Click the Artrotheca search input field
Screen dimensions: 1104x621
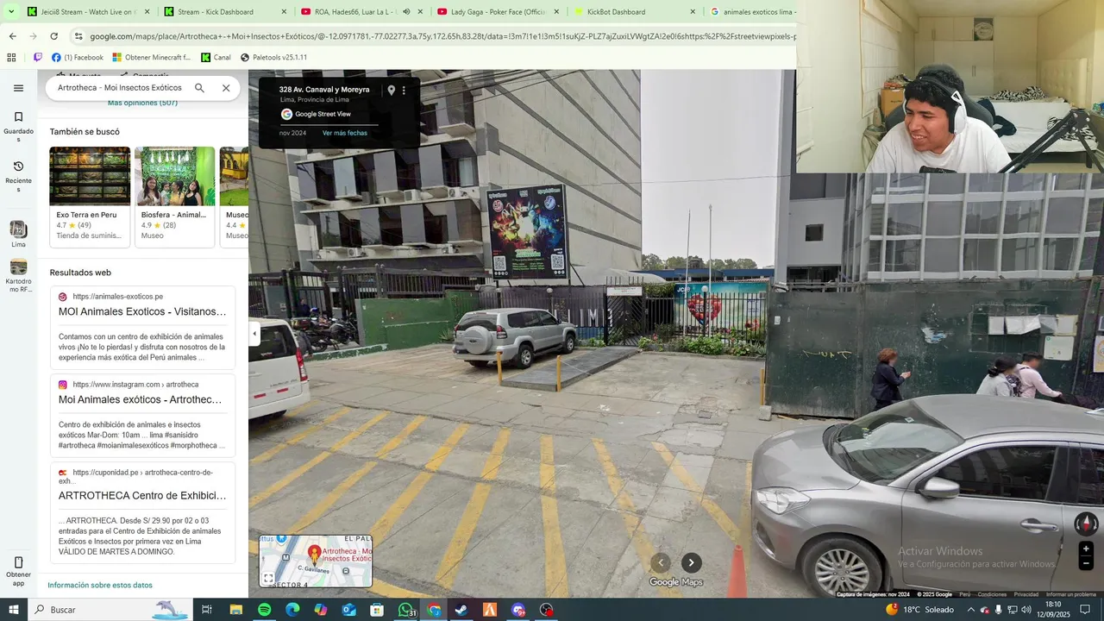(120, 88)
